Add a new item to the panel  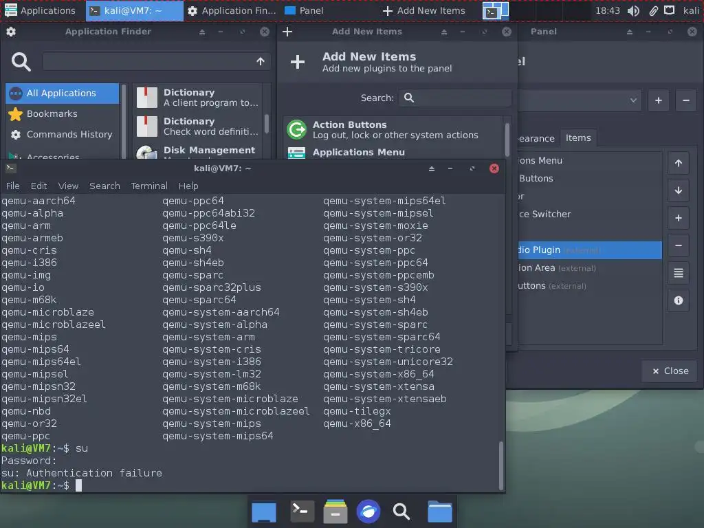click(678, 218)
